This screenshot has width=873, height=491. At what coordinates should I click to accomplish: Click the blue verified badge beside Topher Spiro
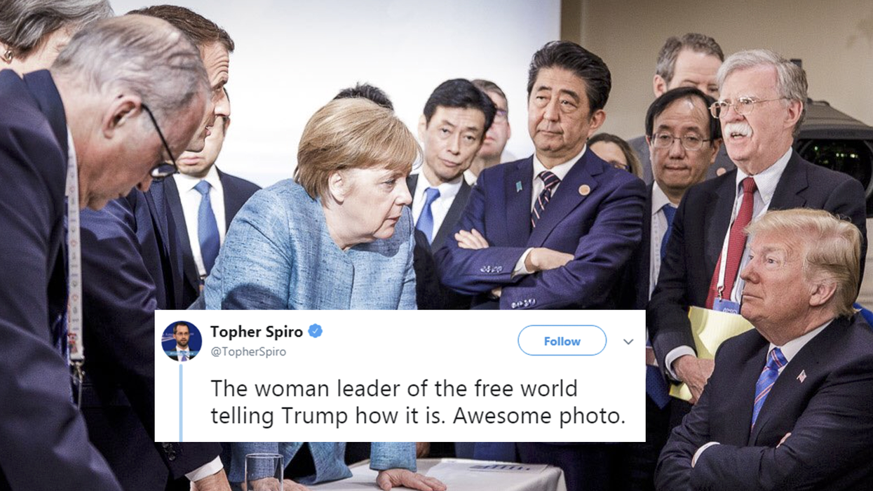316,331
